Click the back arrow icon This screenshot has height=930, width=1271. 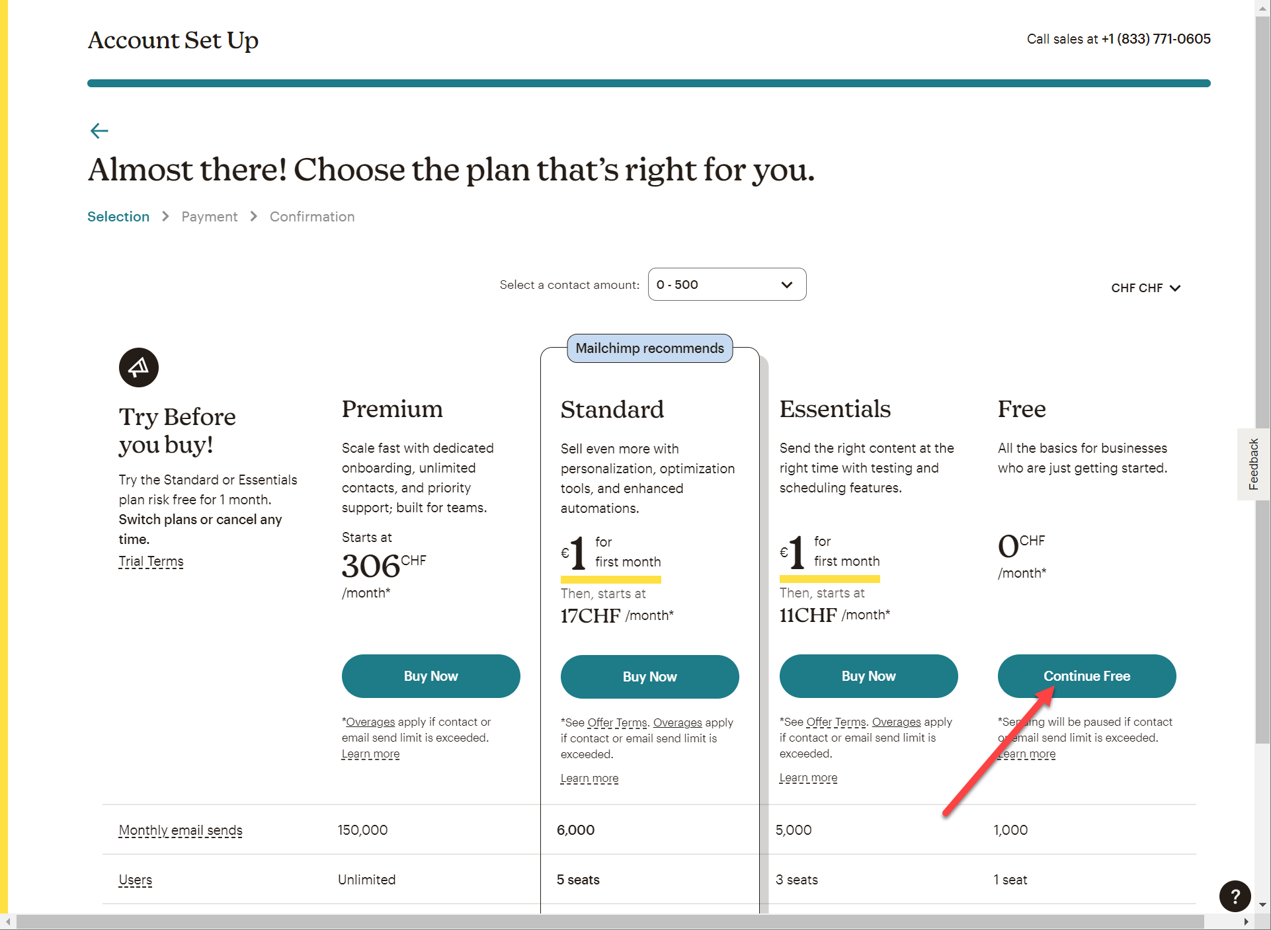click(x=99, y=131)
